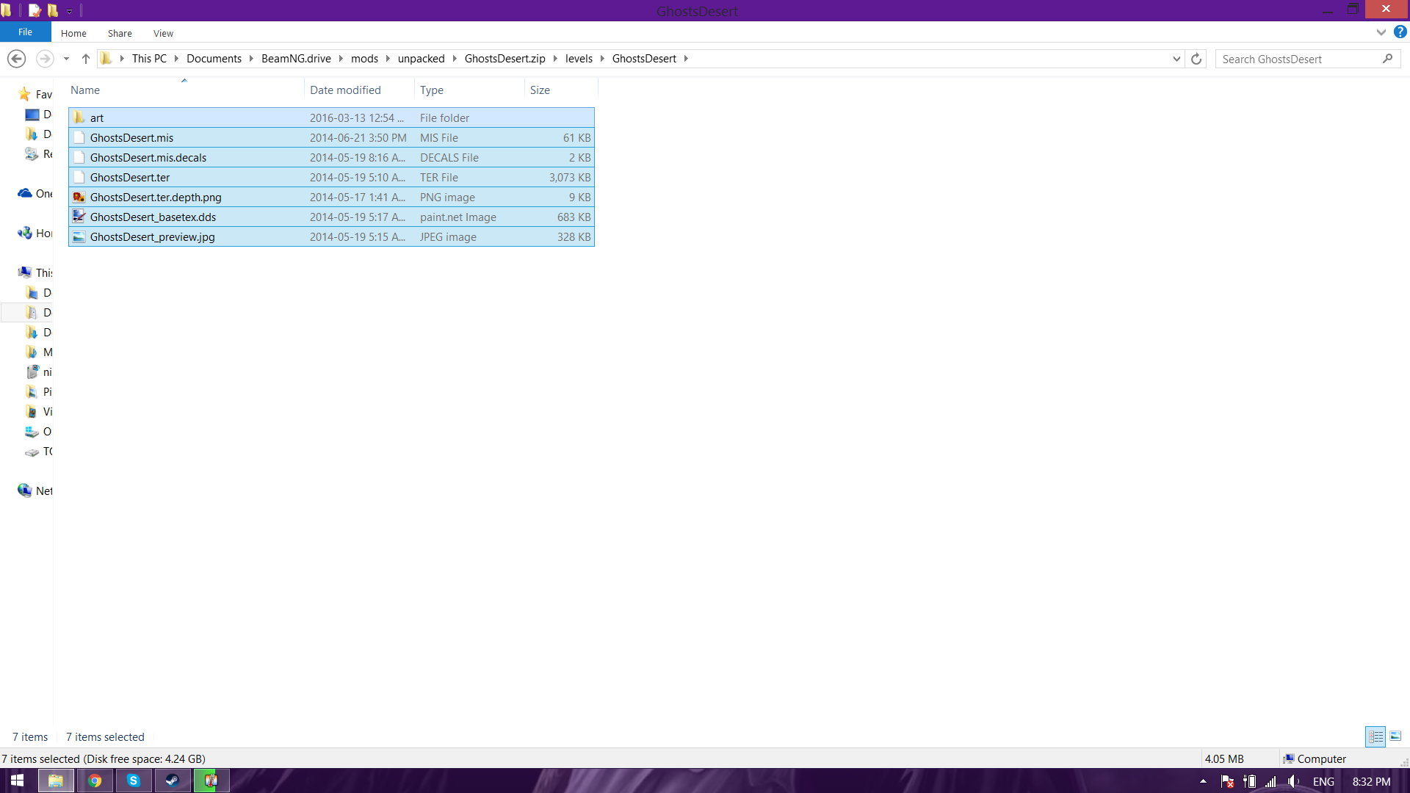Open Network in the navigation pane

[x=35, y=490]
